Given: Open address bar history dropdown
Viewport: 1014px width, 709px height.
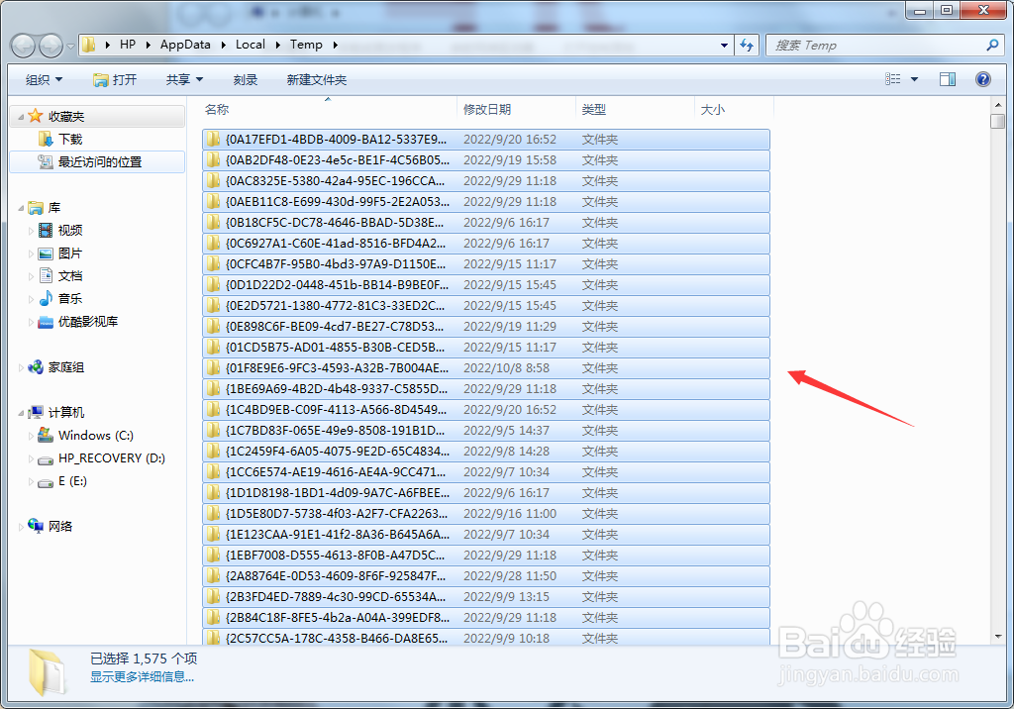Looking at the screenshot, I should [x=724, y=46].
